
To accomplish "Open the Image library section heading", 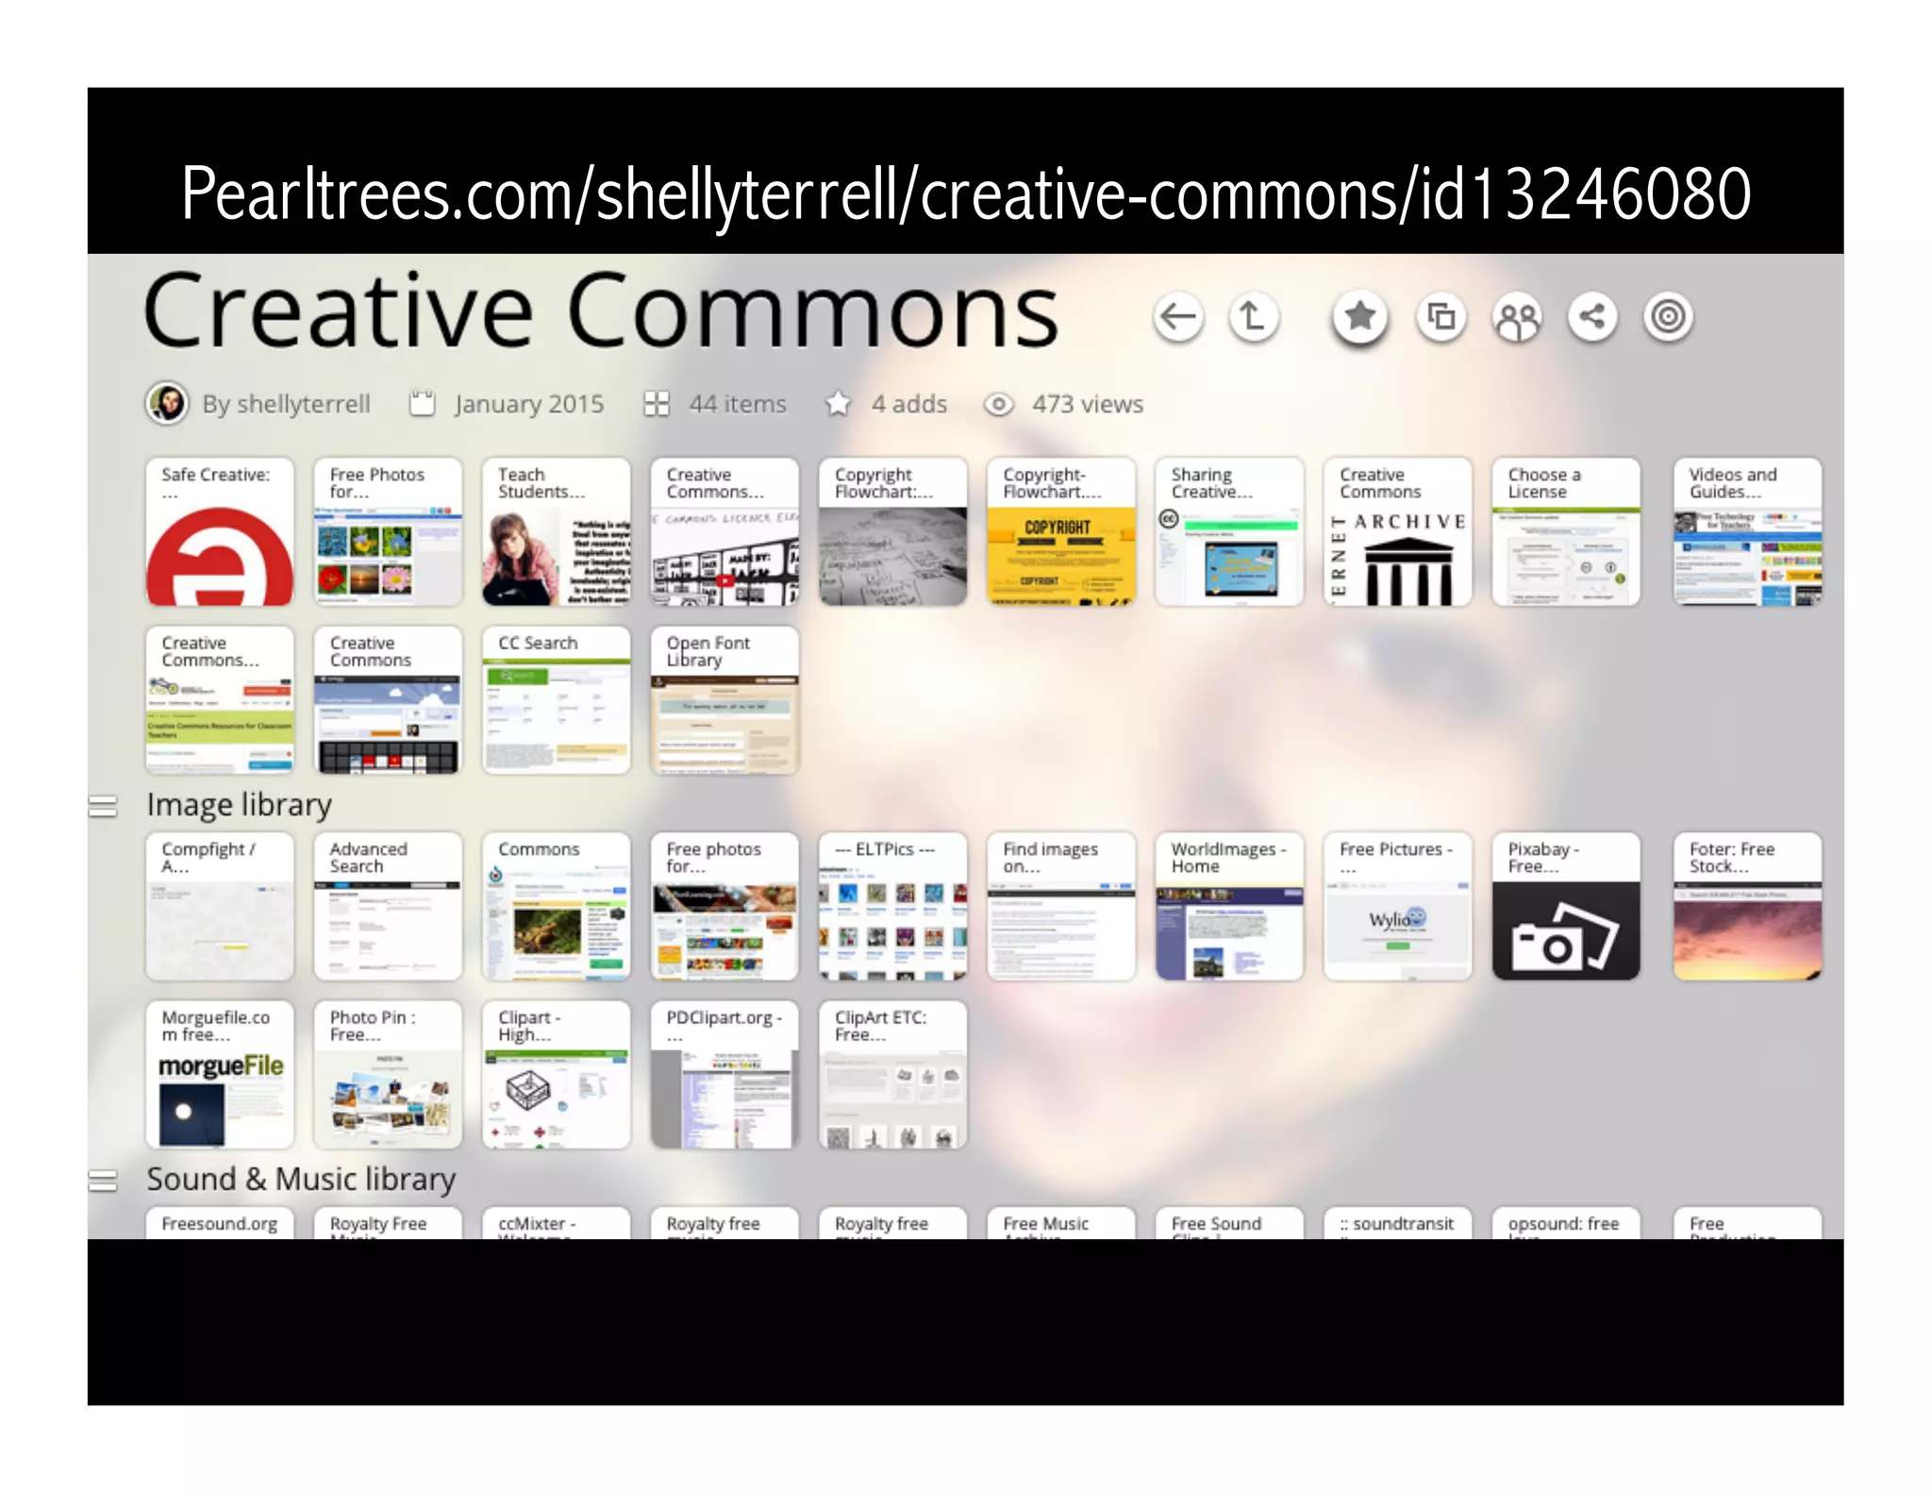I will click(x=239, y=805).
